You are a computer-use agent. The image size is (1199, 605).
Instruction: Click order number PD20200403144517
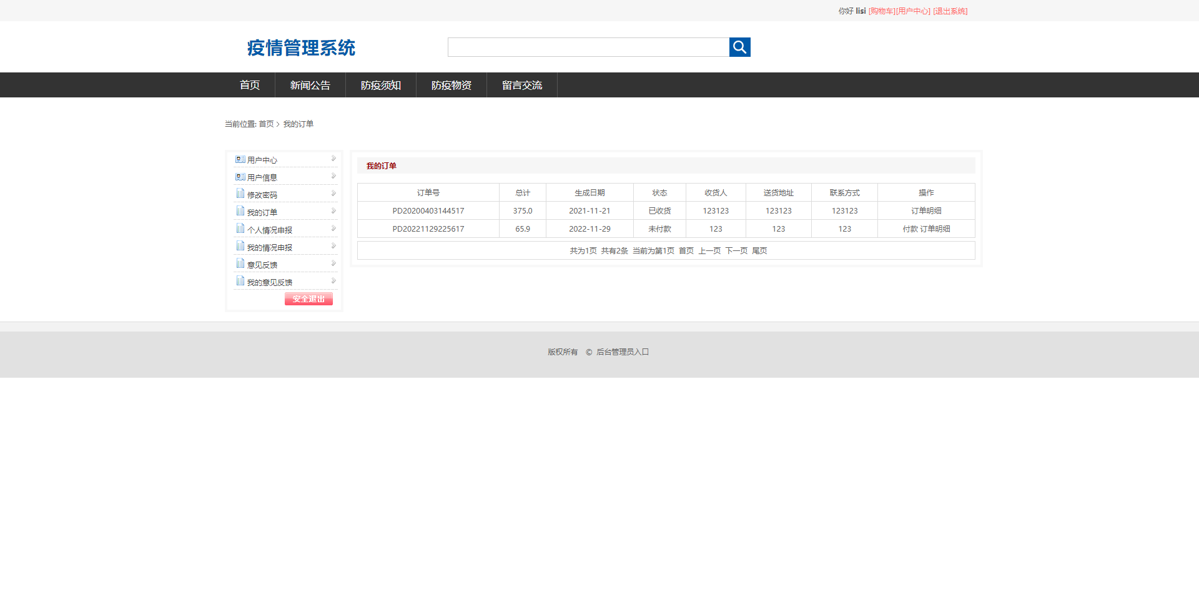click(x=428, y=211)
